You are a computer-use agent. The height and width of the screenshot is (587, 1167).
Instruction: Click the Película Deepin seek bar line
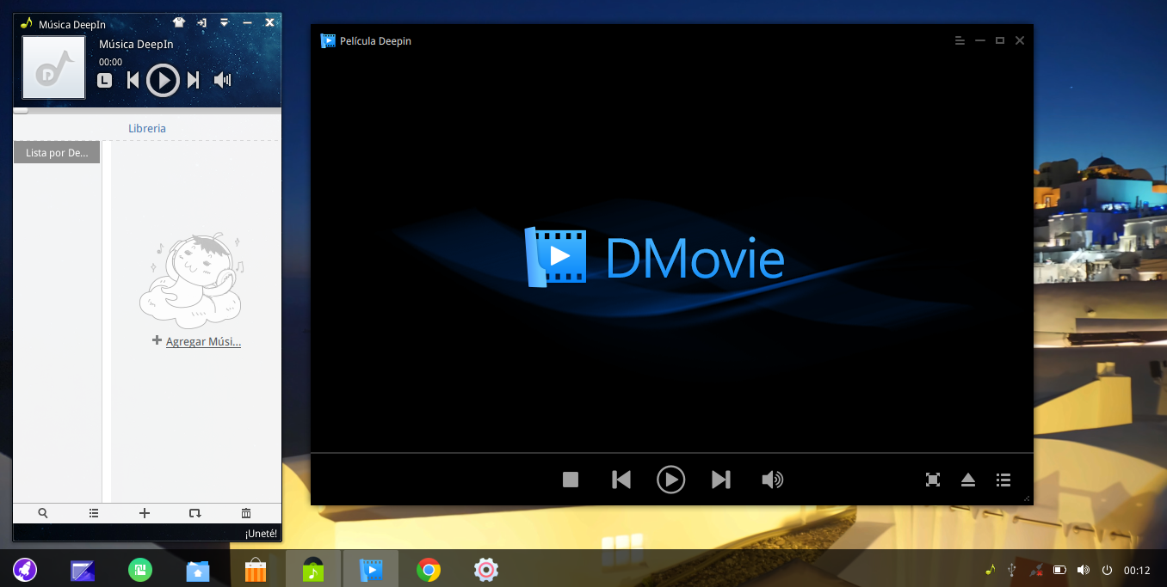(x=671, y=452)
